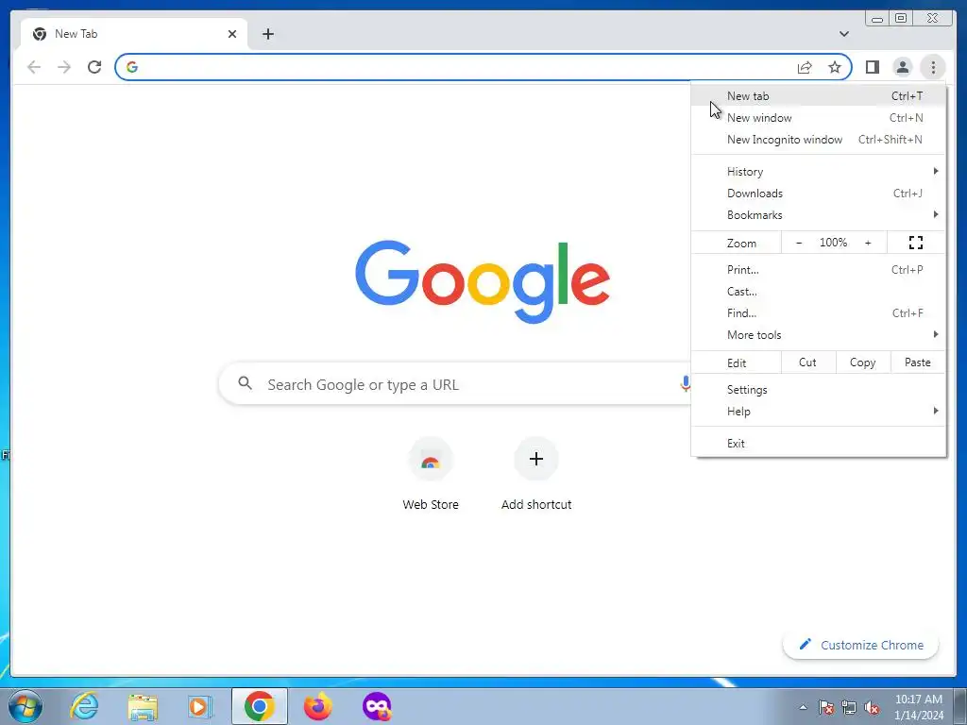Select New tab menu item
The image size is (967, 725).
[x=819, y=96]
